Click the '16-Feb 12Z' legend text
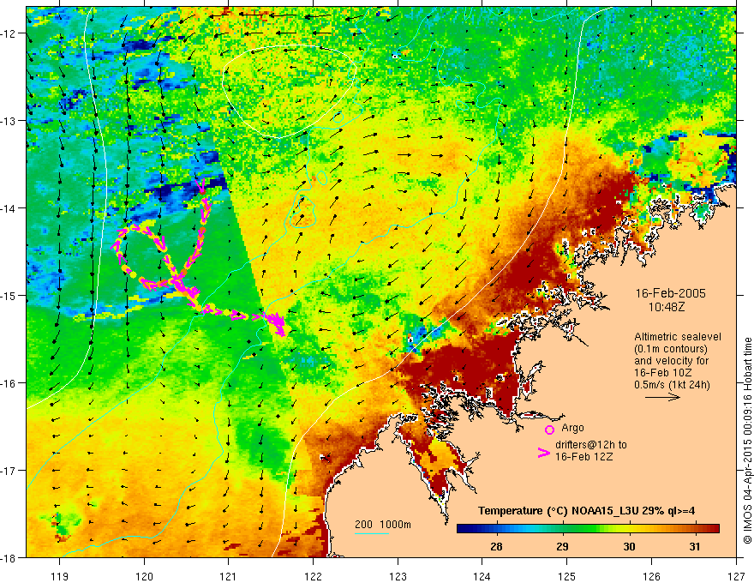754x583 pixels. (583, 456)
